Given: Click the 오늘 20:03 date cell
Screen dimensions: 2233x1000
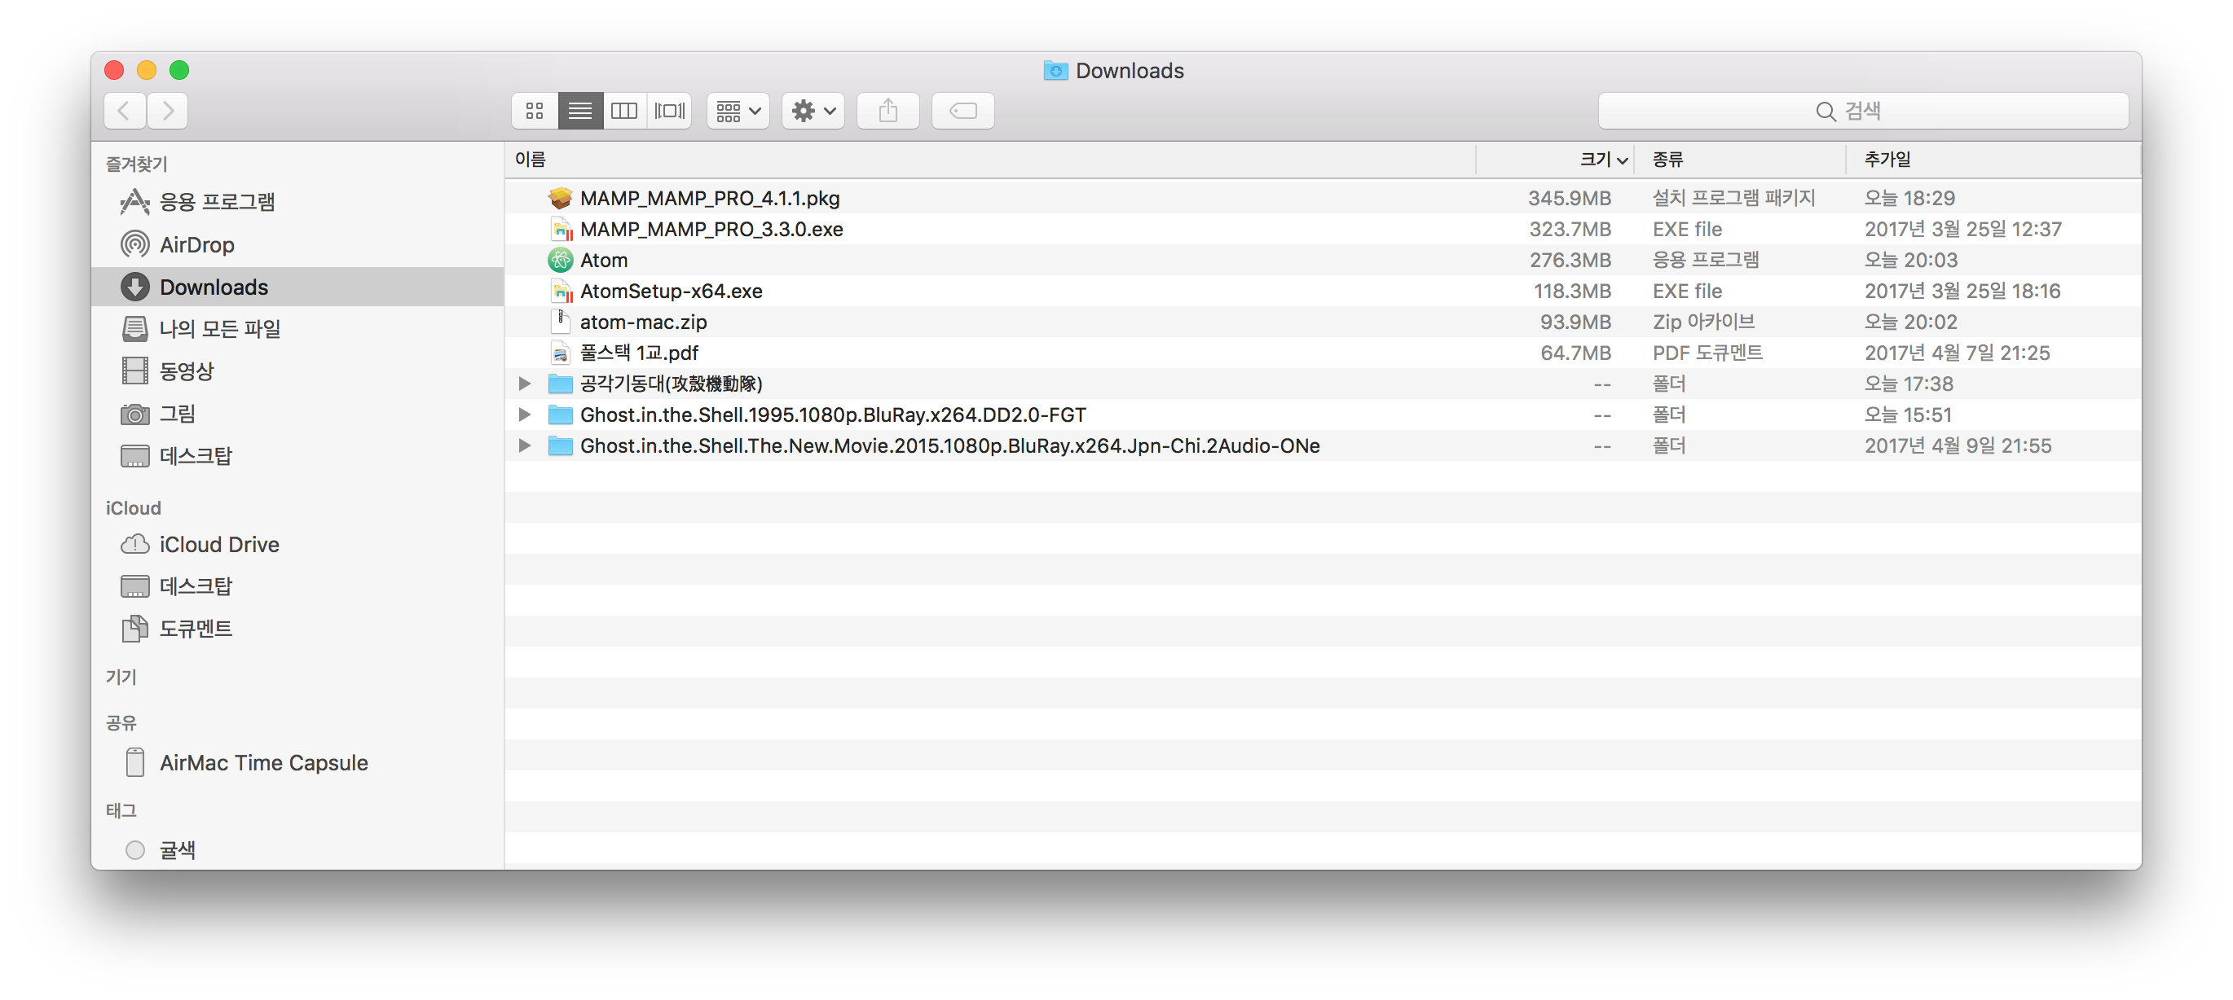Looking at the screenshot, I should [1910, 260].
